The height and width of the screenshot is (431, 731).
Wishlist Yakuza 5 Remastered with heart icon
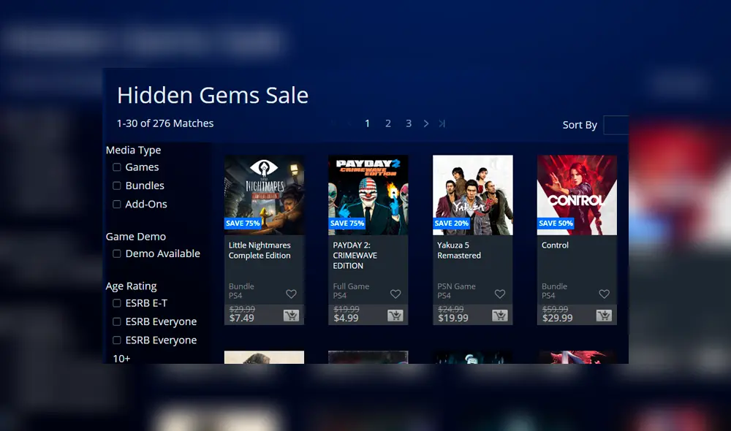point(500,294)
